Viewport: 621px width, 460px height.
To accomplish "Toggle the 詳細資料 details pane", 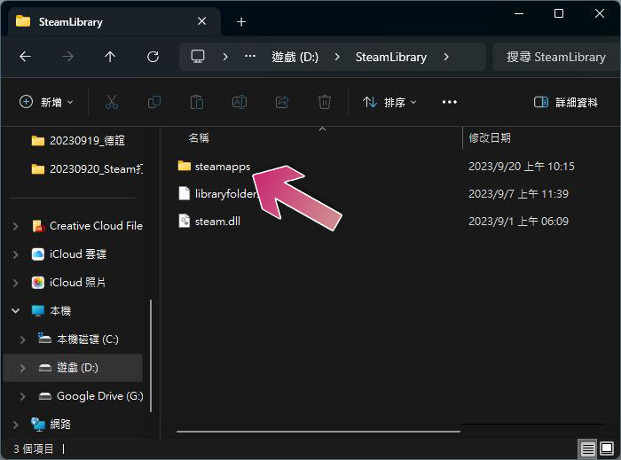I will pos(566,102).
